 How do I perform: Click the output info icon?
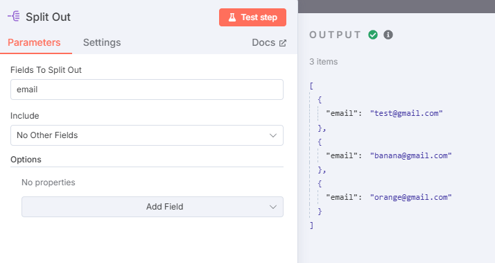pyautogui.click(x=388, y=35)
